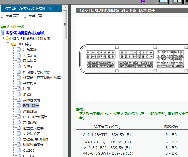188x157 pixels.
Task: Click the 菜单展开 list icon
Action: [2, 16]
